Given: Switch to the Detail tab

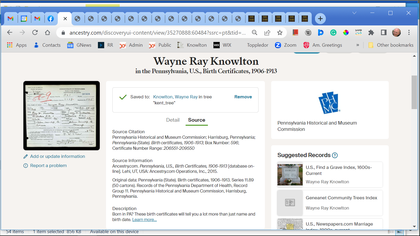Looking at the screenshot, I should pyautogui.click(x=173, y=120).
